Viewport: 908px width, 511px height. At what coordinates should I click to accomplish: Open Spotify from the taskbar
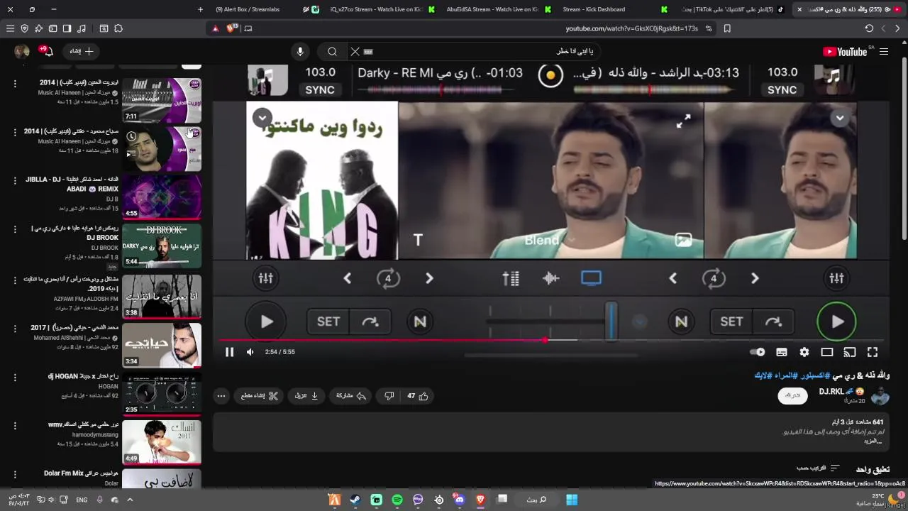tap(397, 500)
